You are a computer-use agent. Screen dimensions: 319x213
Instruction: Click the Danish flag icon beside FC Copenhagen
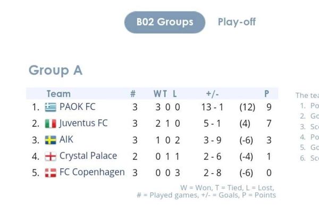(51, 173)
